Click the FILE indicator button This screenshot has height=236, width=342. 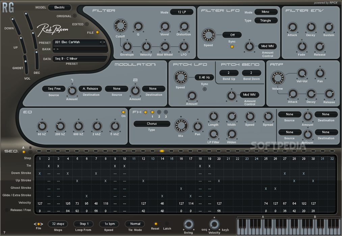point(97,32)
